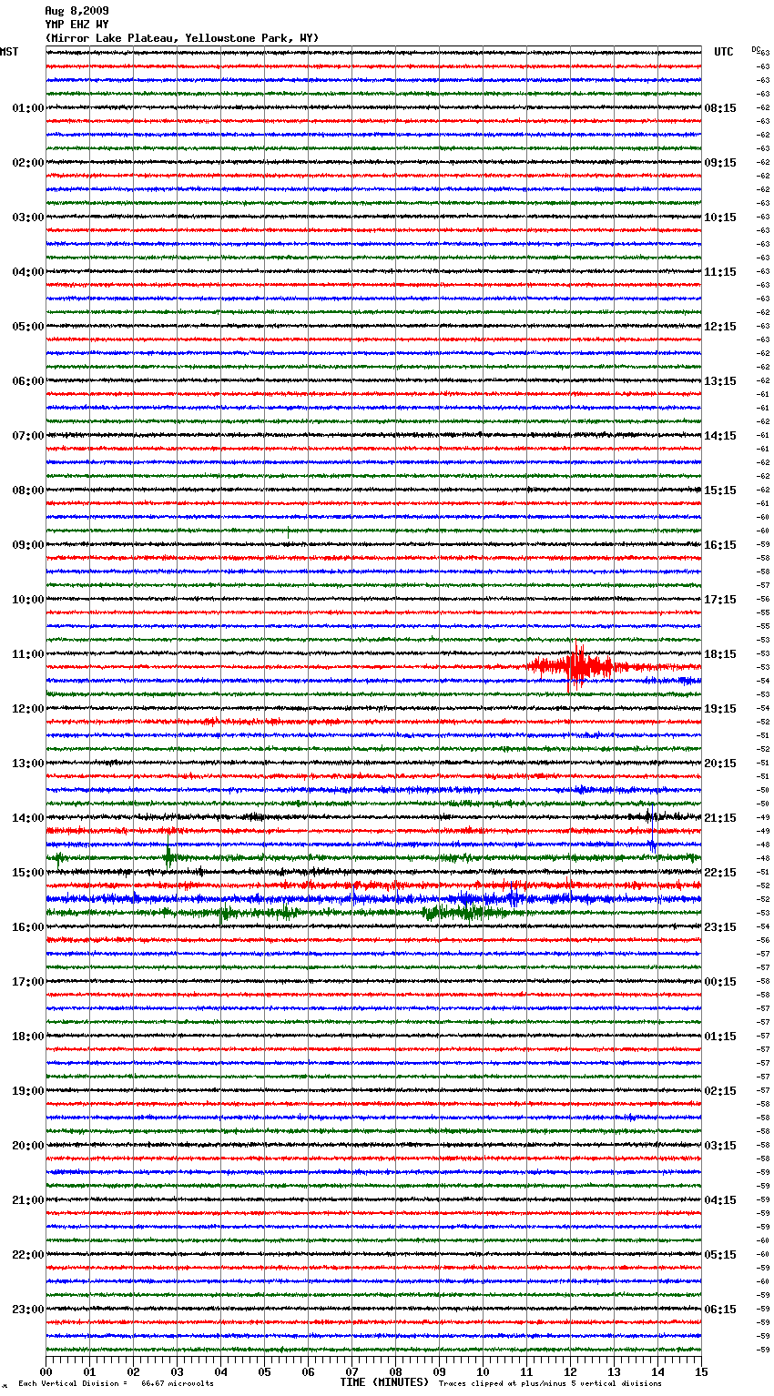Image resolution: width=774 pixels, height=1396 pixels.
Task: Click the 02:15 UTC time label
Action: click(720, 1091)
